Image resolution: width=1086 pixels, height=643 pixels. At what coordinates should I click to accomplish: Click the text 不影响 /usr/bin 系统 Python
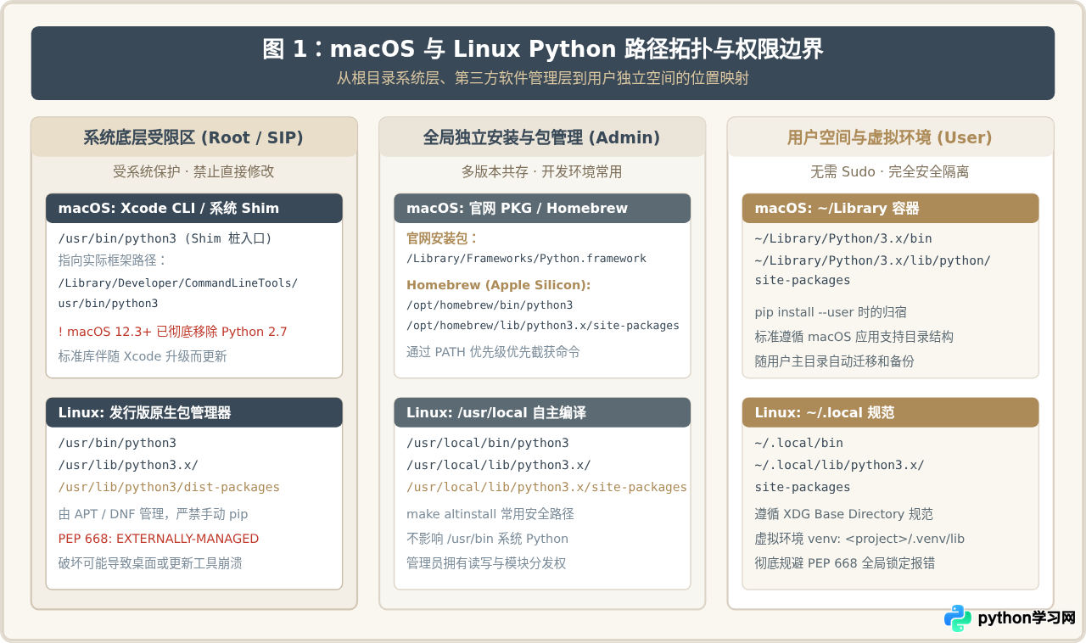(488, 539)
